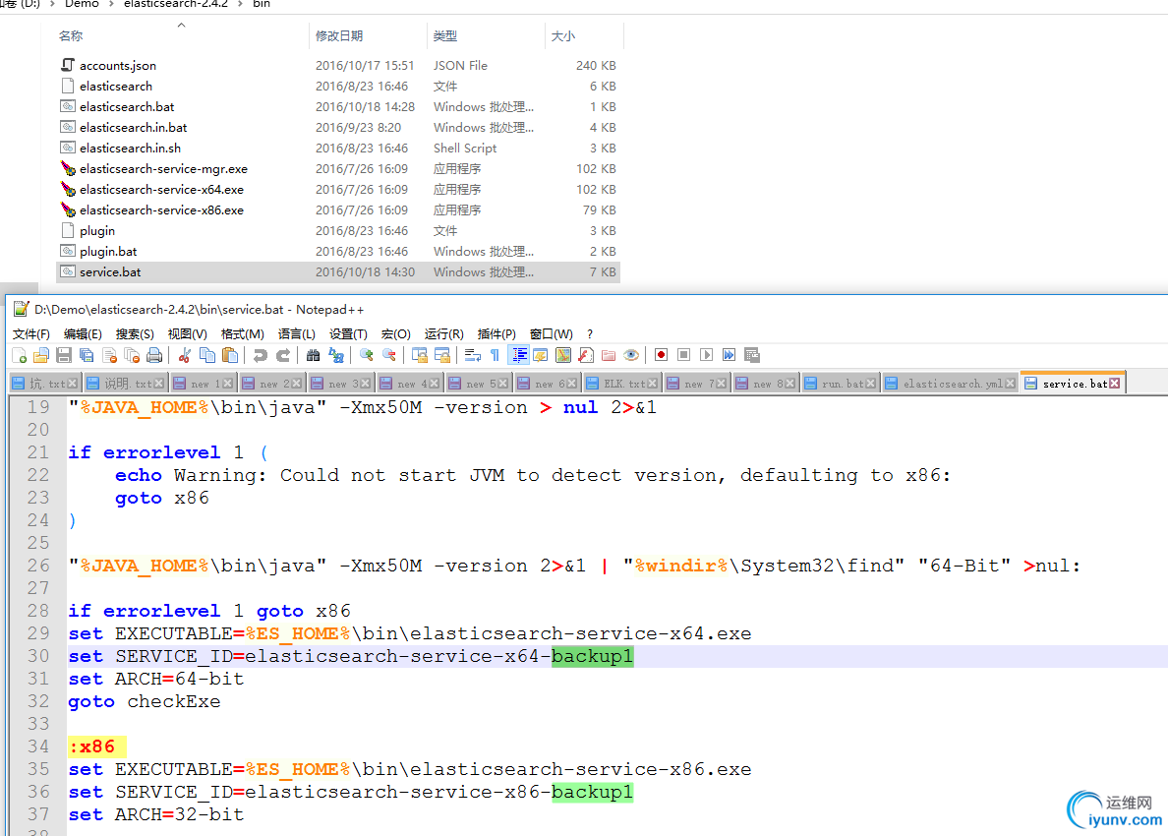Sort Explorer files by 类型 column header

445,35
